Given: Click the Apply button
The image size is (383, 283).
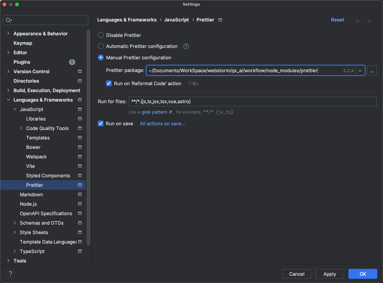Looking at the screenshot, I should [330, 274].
